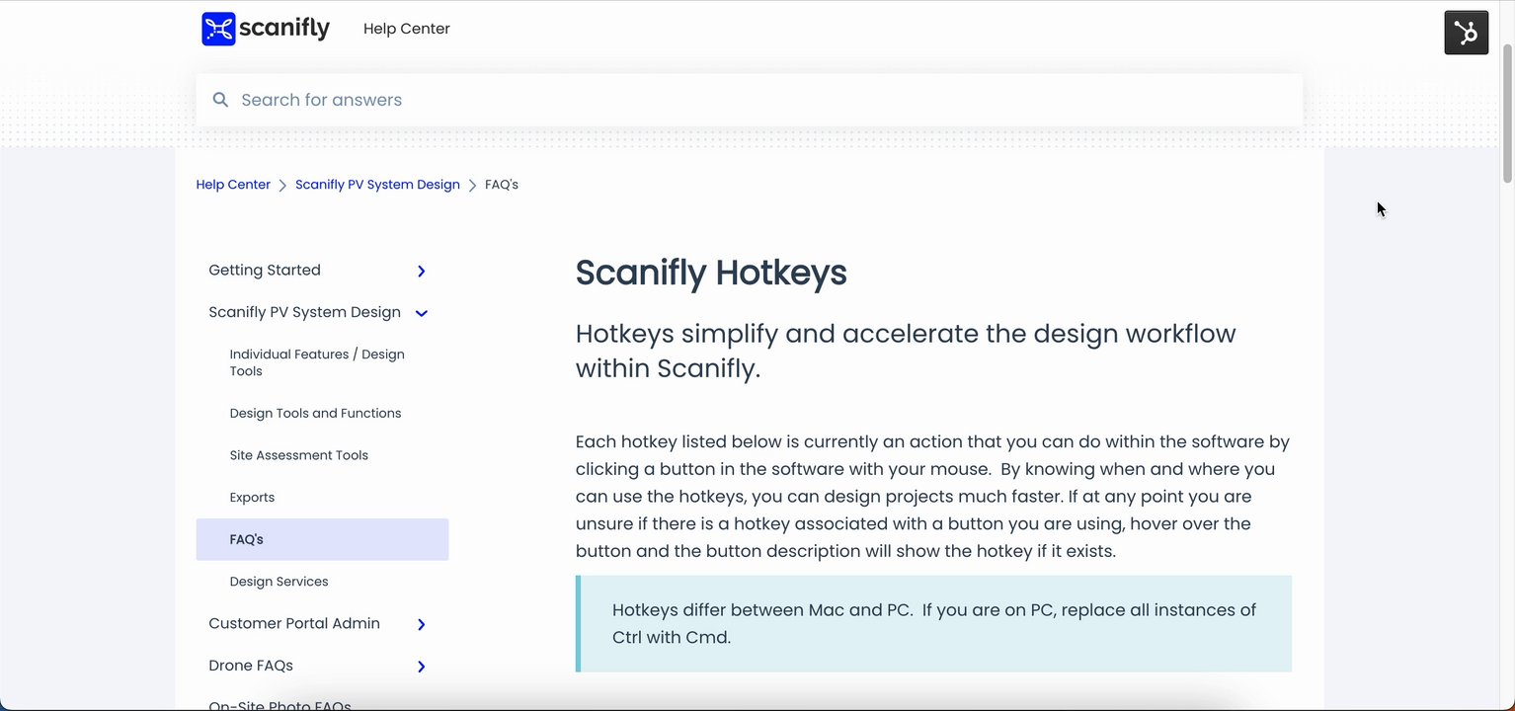The width and height of the screenshot is (1515, 711).
Task: Go to Help Center breadcrumb
Action: 233,185
